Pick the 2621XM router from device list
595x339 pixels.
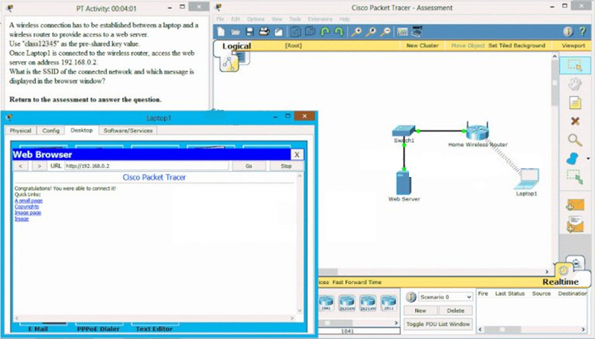367,303
